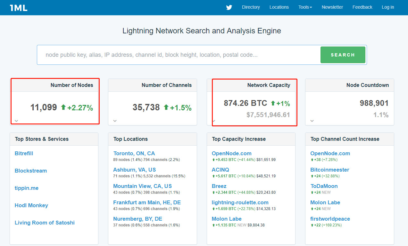Image resolution: width=408 pixels, height=246 pixels.
Task: Open the Hodl Monkey store link
Action: [31, 205]
